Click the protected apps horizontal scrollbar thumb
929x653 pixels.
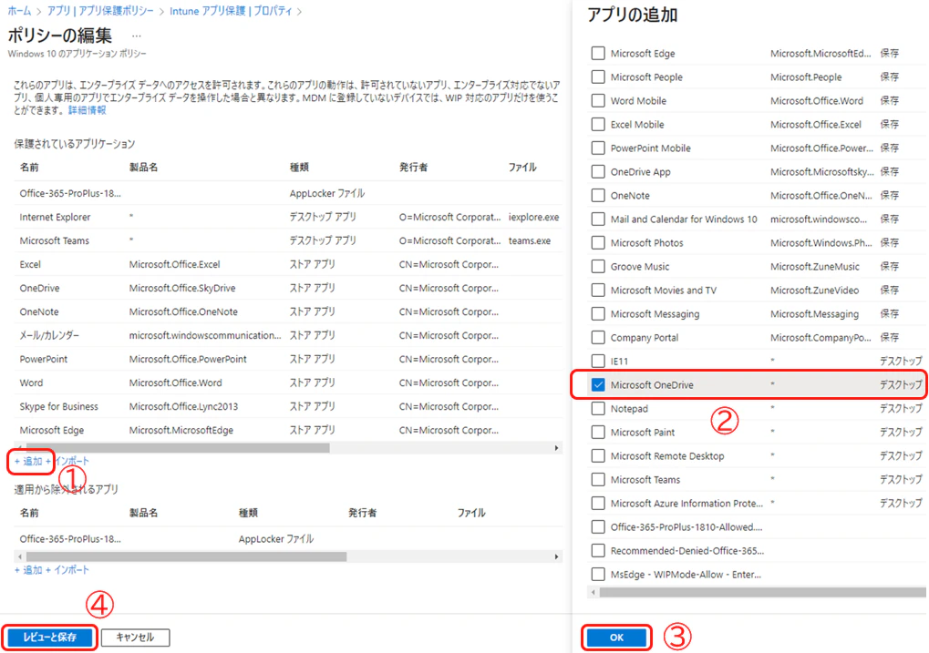point(178,448)
